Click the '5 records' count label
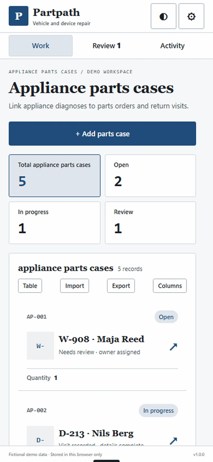This screenshot has height=462, width=213. pos(130,269)
